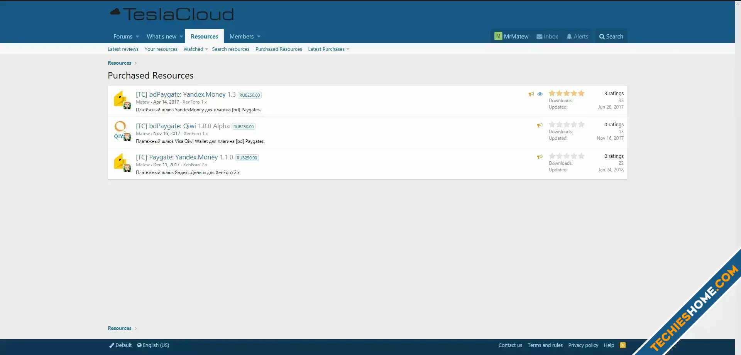This screenshot has height=355, width=741.
Task: Click the RSS feed icon
Action: [623, 345]
